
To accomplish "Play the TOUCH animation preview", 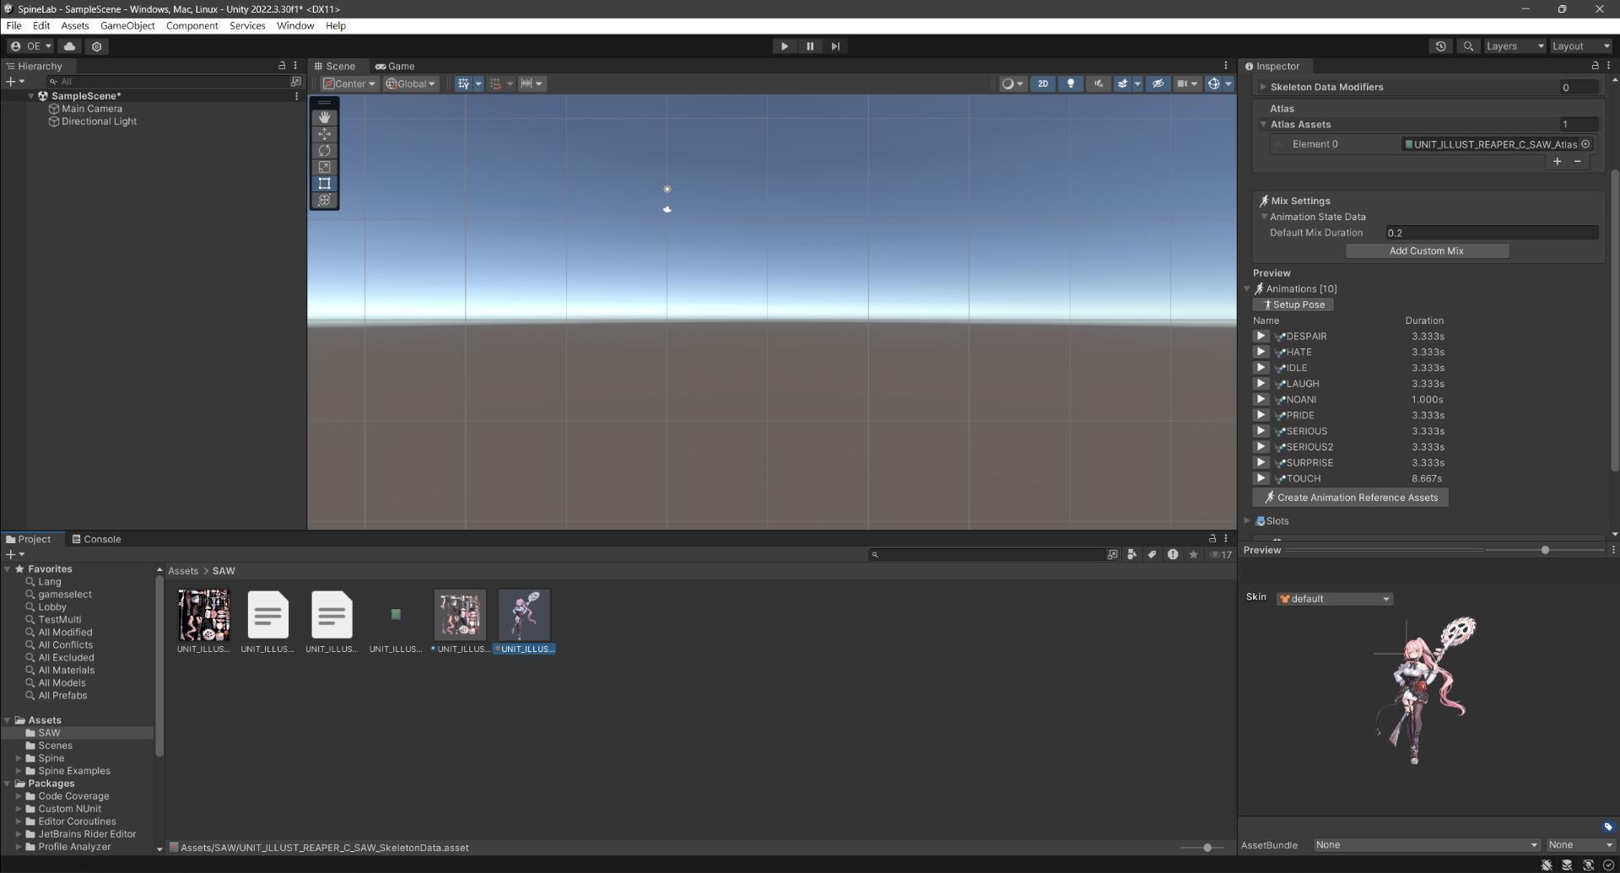I will tap(1261, 478).
